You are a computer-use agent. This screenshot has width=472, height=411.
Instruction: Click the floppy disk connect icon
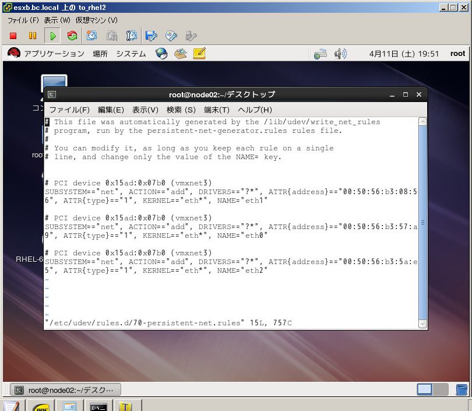(151, 36)
